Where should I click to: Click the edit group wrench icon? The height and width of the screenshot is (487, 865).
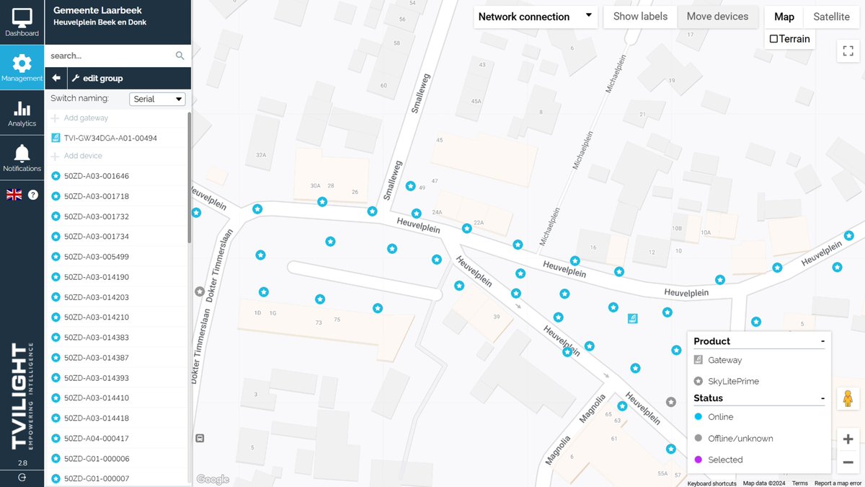(75, 78)
